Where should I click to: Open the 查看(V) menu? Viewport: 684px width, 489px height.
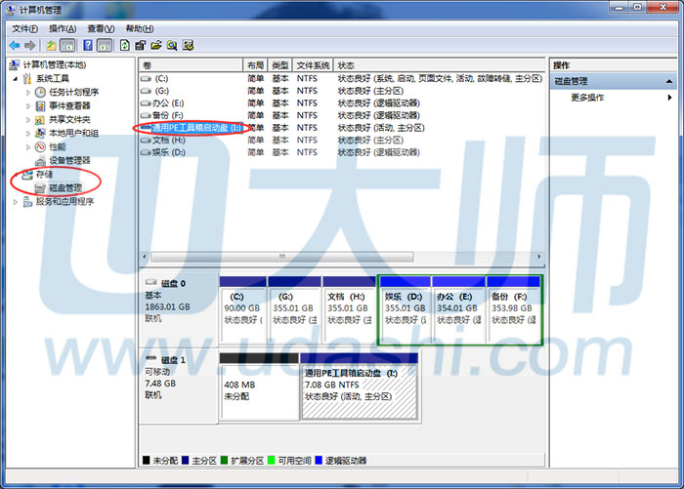[100, 29]
